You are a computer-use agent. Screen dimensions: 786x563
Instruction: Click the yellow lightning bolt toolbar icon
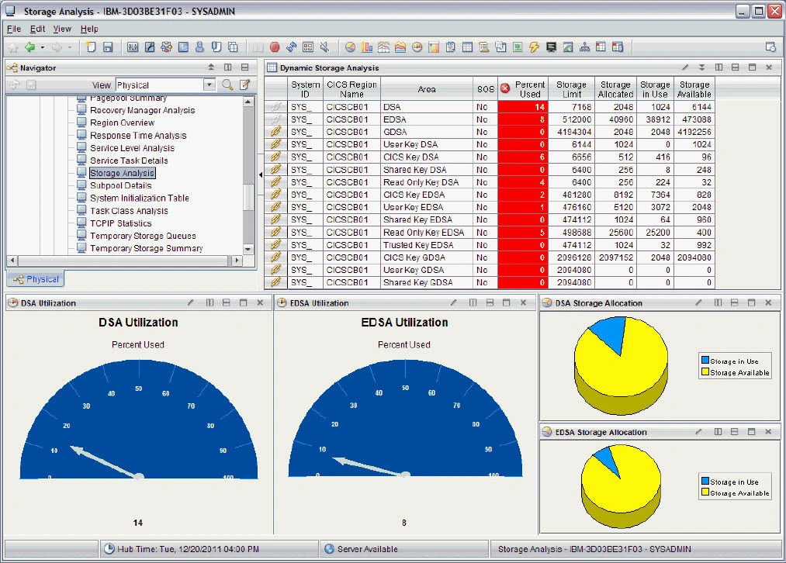click(x=534, y=47)
